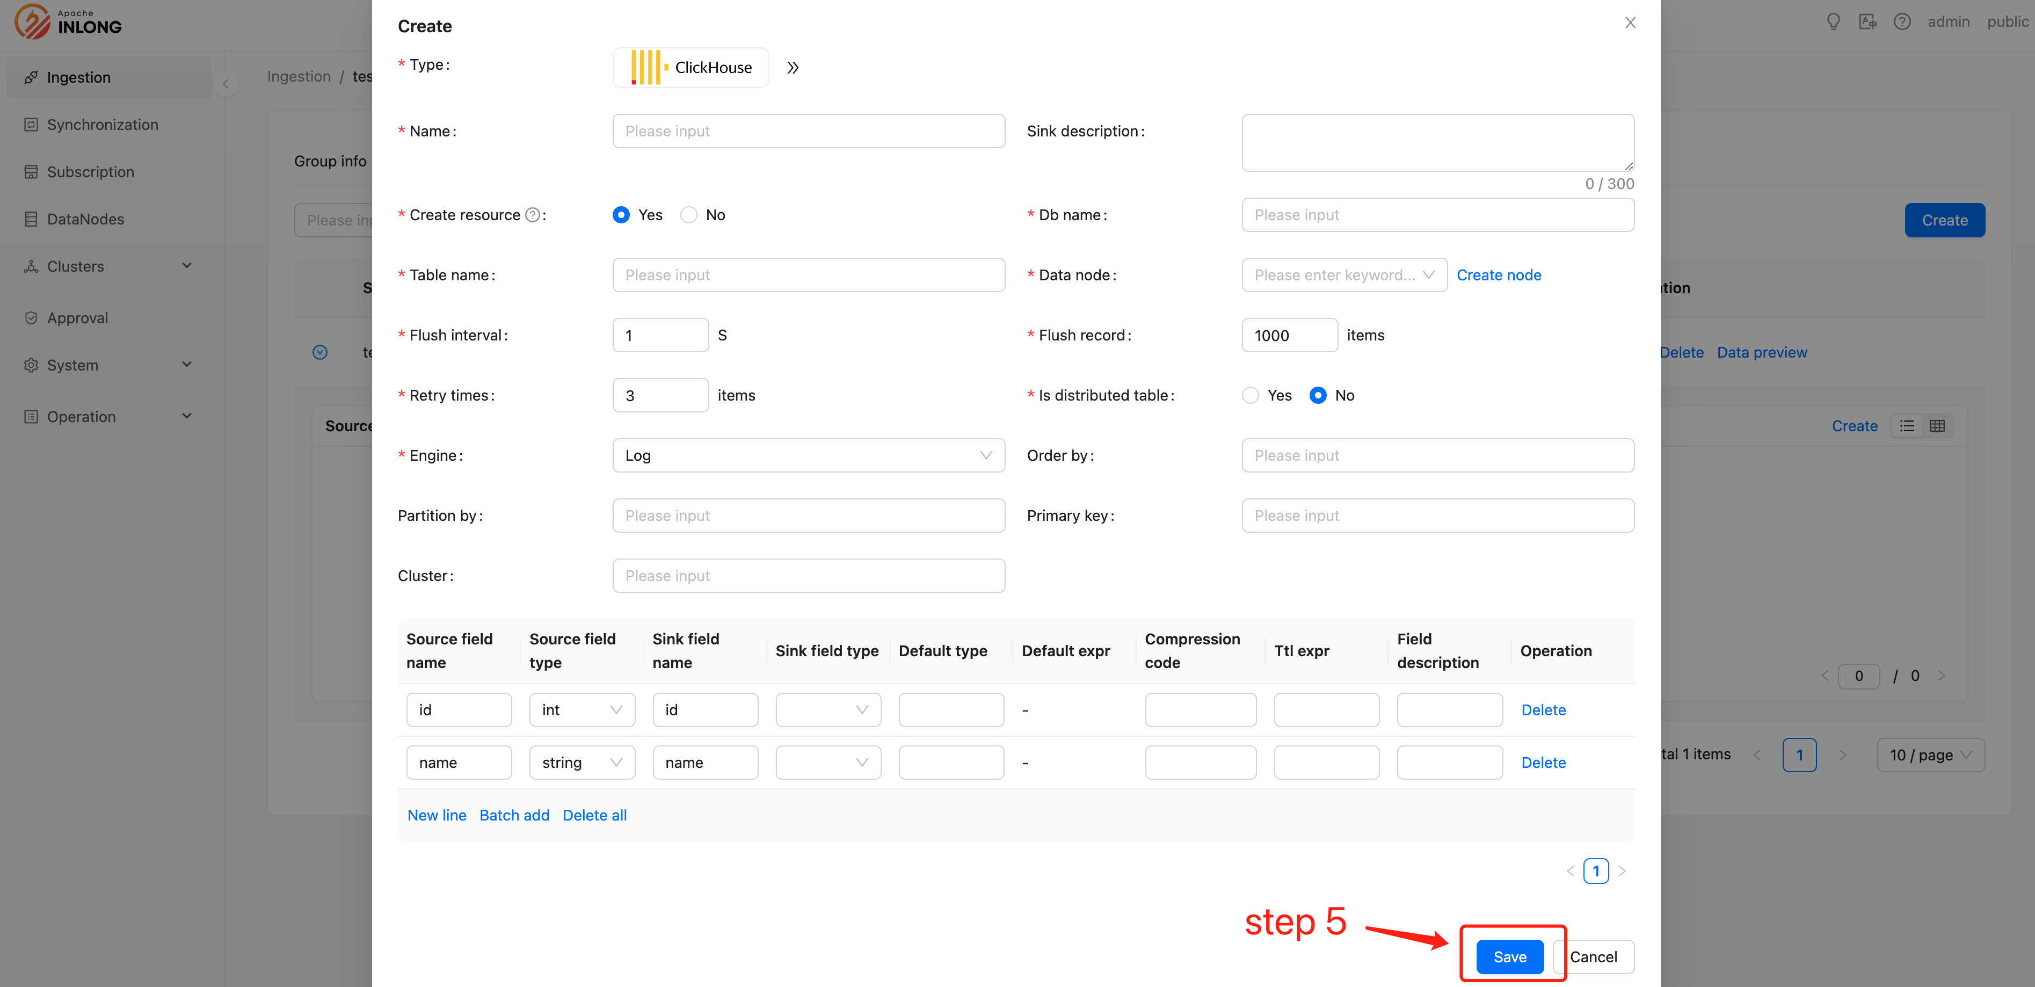2035x987 pixels.
Task: Switch fields view to table grid layout
Action: 1937,425
